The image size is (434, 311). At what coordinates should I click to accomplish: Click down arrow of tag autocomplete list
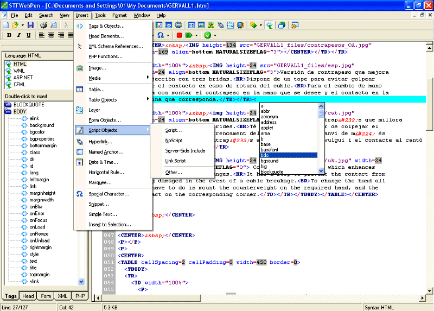tap(321, 171)
